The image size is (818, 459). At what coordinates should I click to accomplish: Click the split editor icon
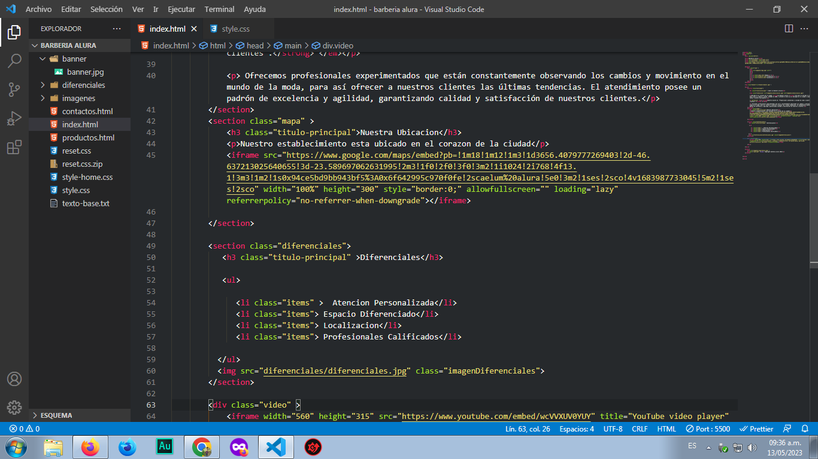(x=789, y=29)
